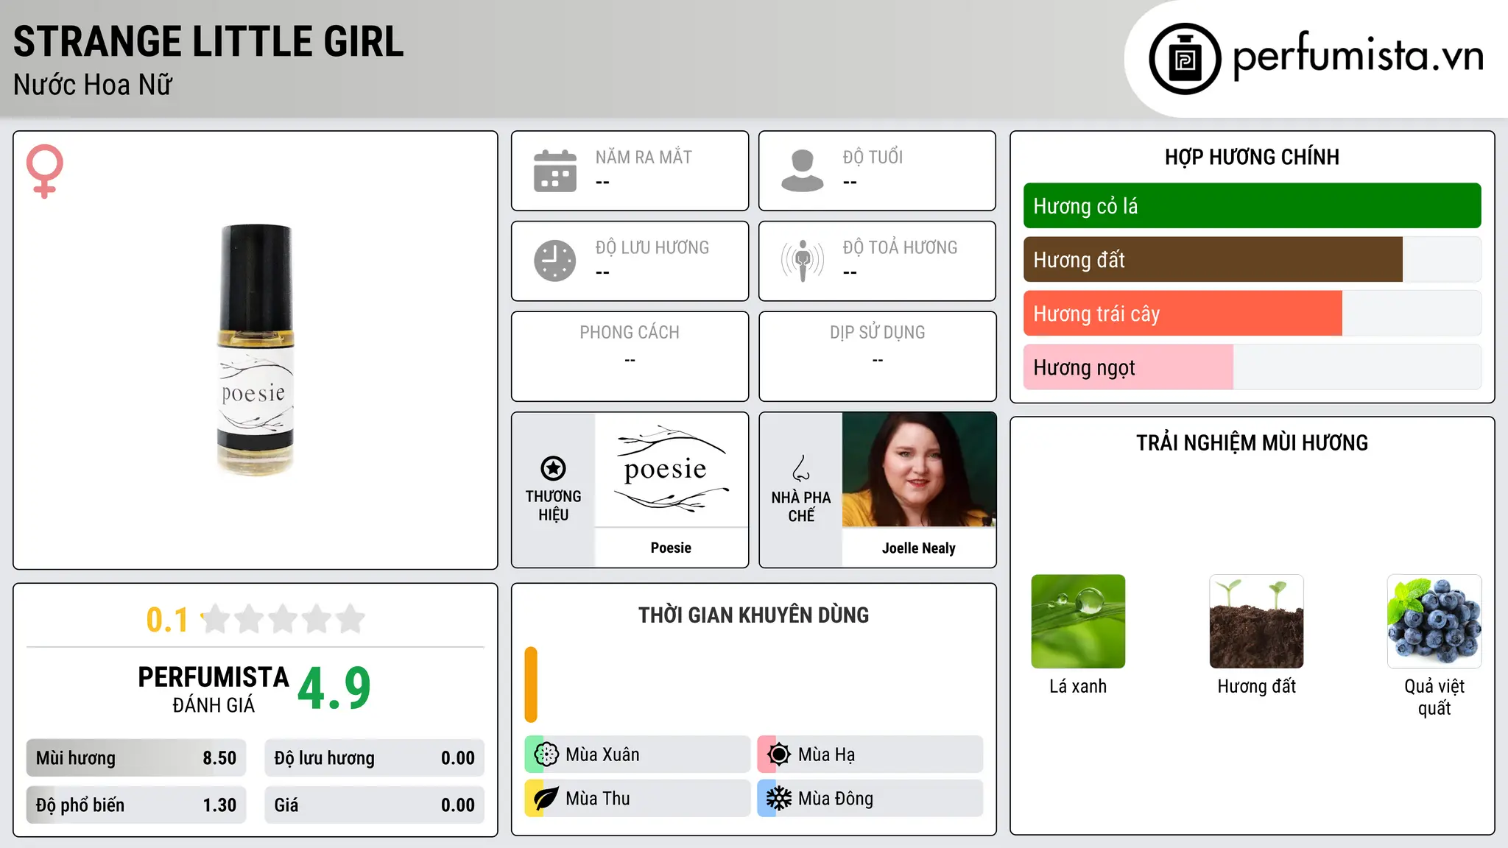1508x848 pixels.
Task: Click the Mùa Hạ sun icon
Action: click(779, 755)
